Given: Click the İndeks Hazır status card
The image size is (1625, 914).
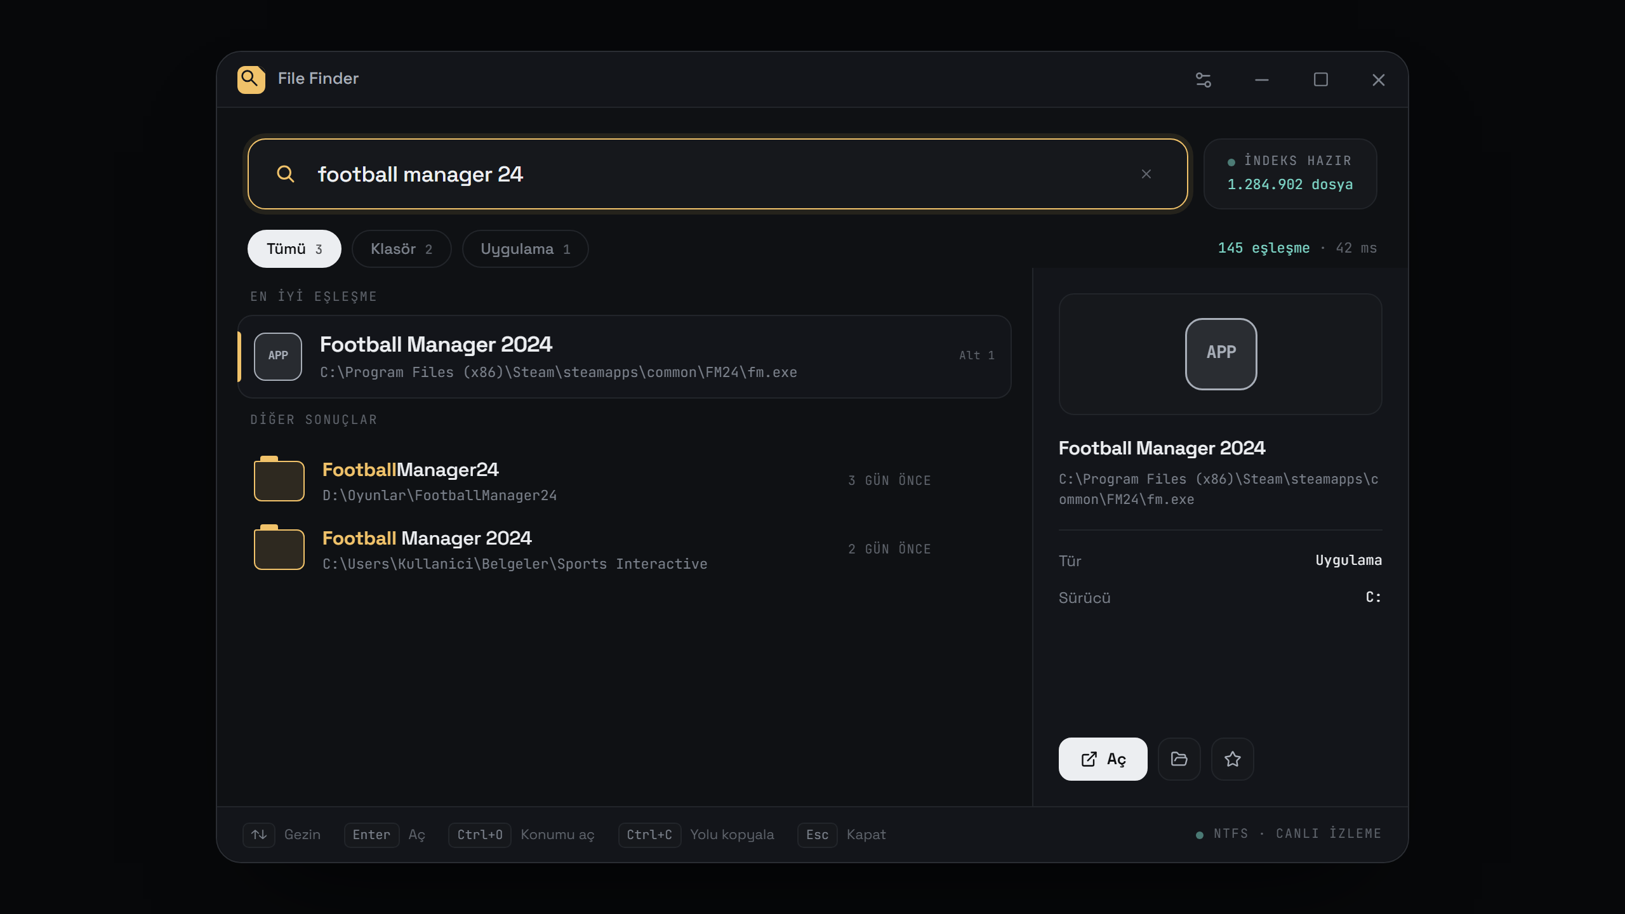Looking at the screenshot, I should pyautogui.click(x=1290, y=174).
